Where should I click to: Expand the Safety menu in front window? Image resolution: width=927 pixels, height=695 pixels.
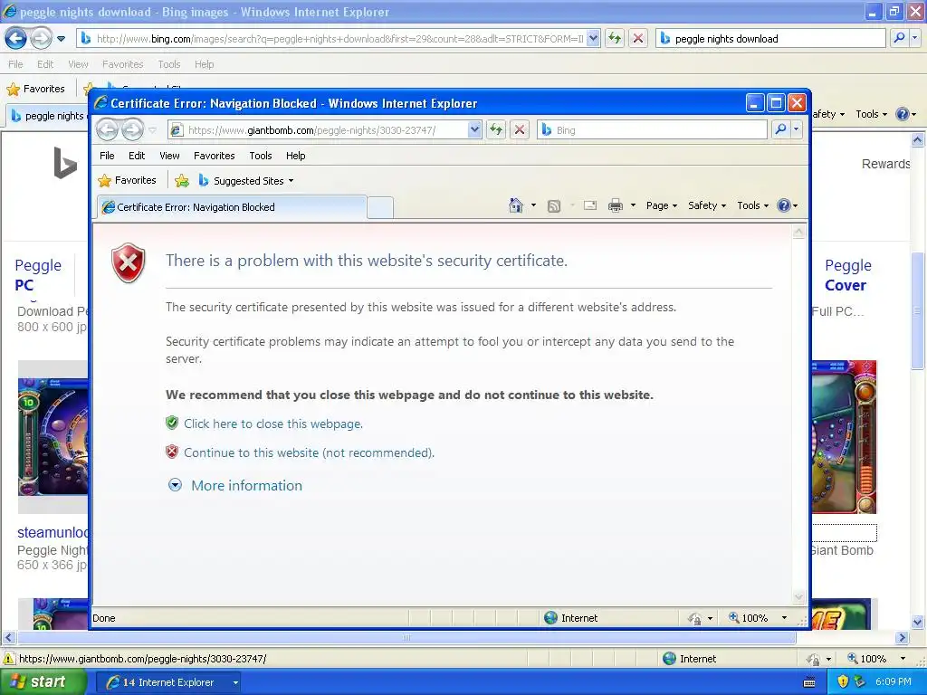[x=706, y=205]
